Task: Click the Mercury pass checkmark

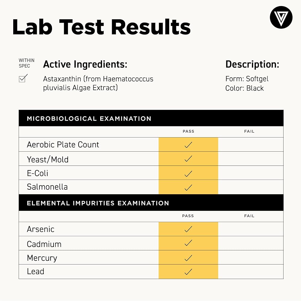Action: click(x=188, y=258)
